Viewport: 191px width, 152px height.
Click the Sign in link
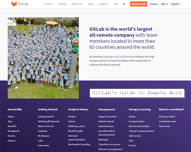(x=164, y=4)
